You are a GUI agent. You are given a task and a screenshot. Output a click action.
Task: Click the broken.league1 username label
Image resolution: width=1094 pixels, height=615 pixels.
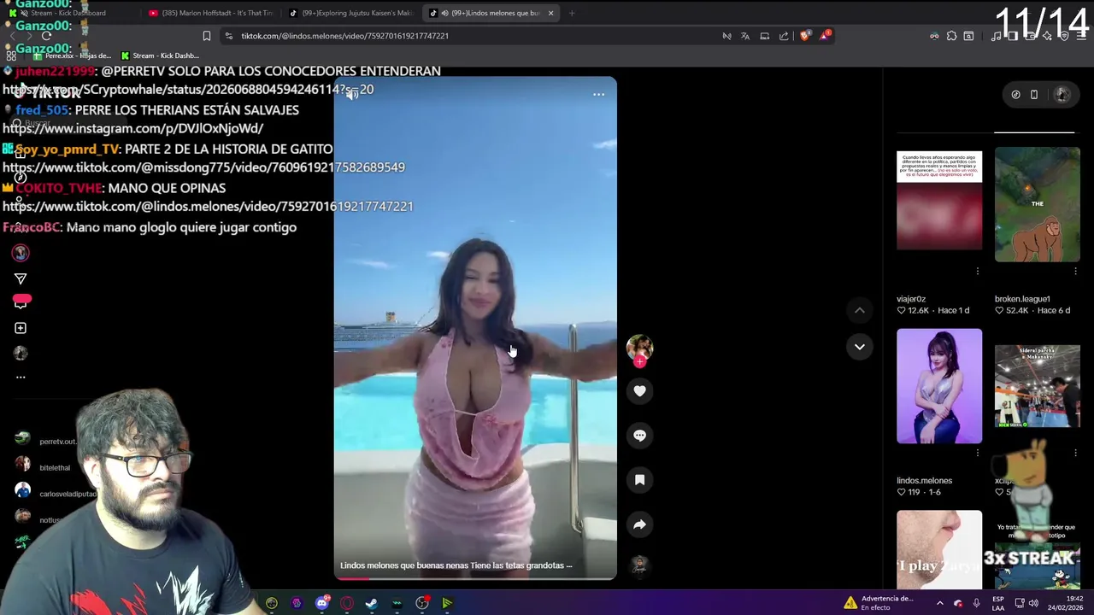(1022, 299)
